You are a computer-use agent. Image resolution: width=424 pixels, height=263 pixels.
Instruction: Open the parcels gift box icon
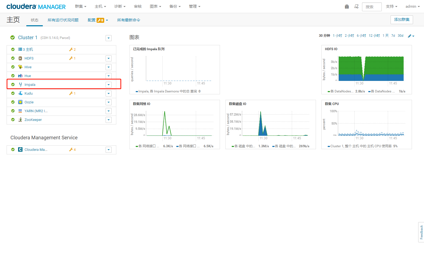347,7
